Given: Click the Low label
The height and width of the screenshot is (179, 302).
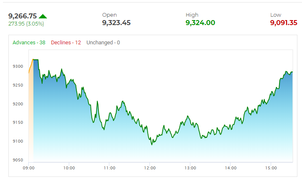Looking at the screenshot, I should click(x=276, y=15).
